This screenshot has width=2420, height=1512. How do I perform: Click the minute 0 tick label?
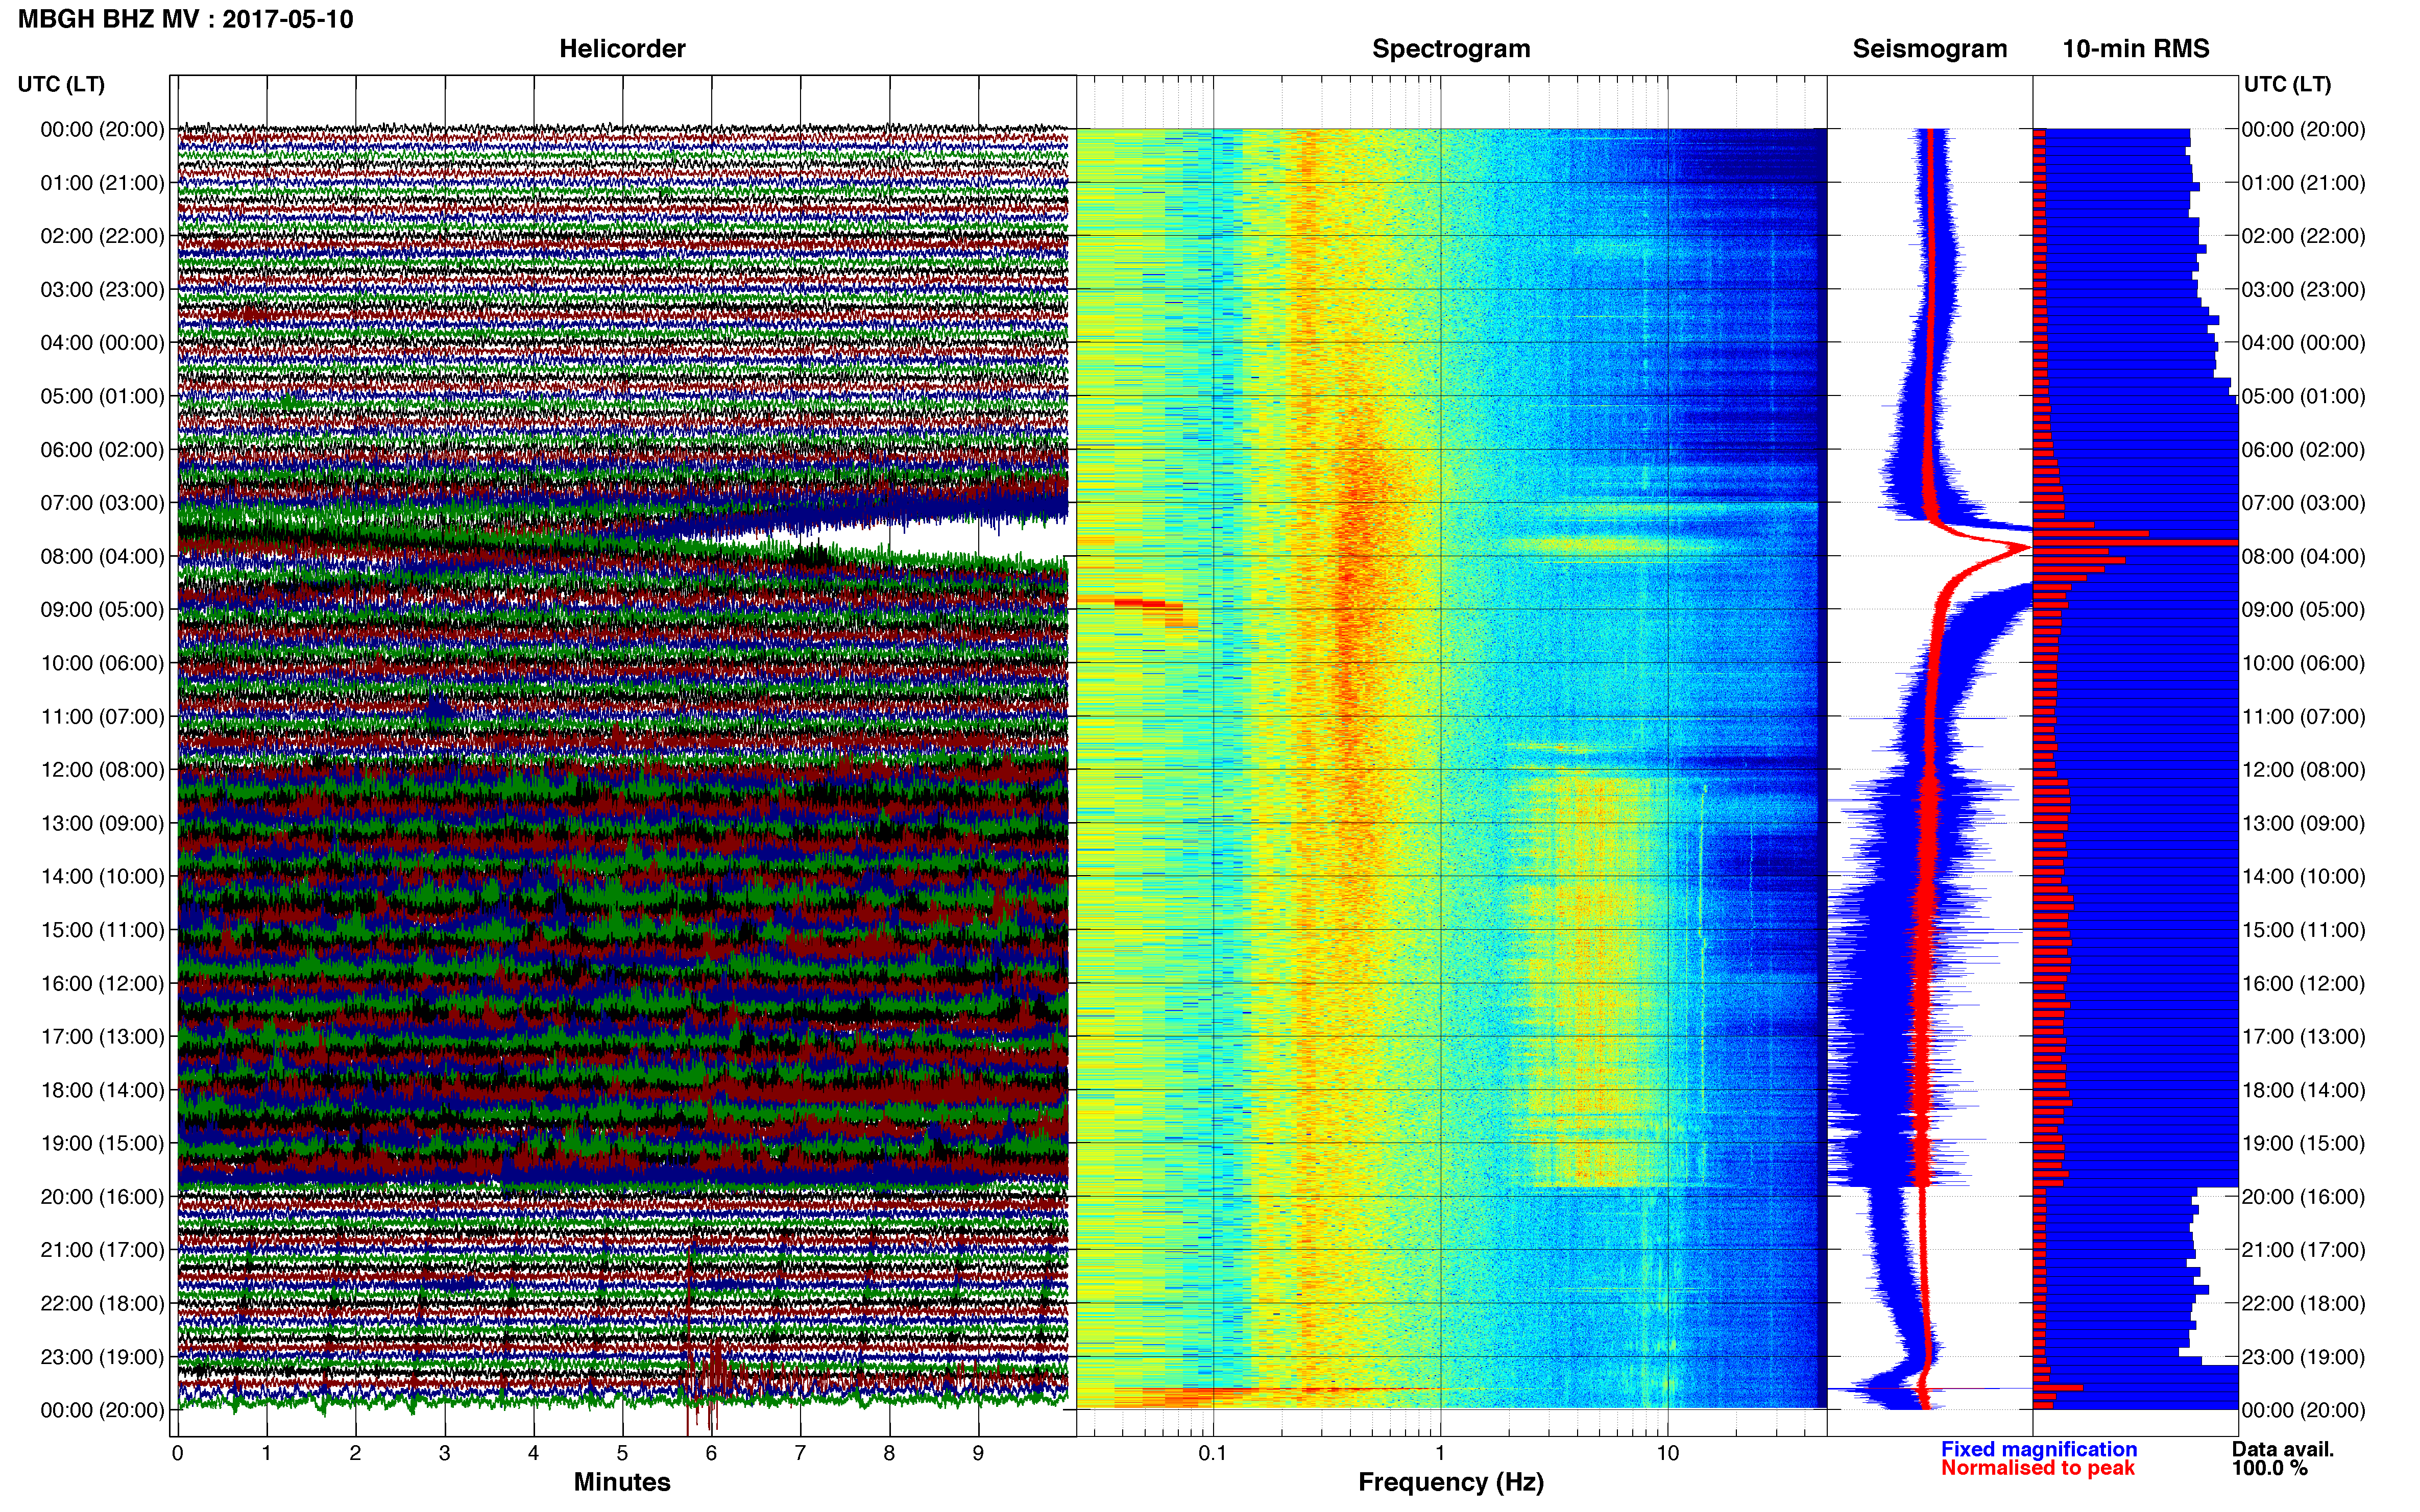coord(177,1453)
